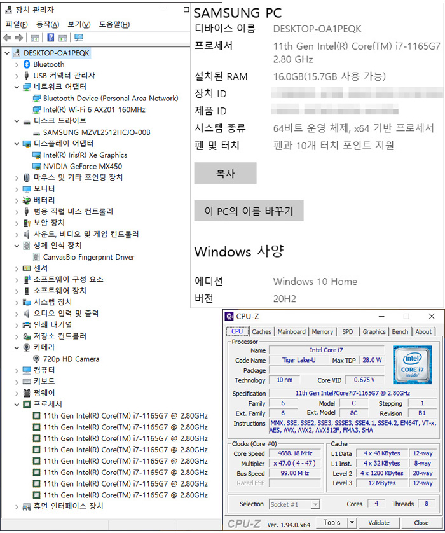
Task: Click the Close button in CPU-Z
Action: (421, 522)
